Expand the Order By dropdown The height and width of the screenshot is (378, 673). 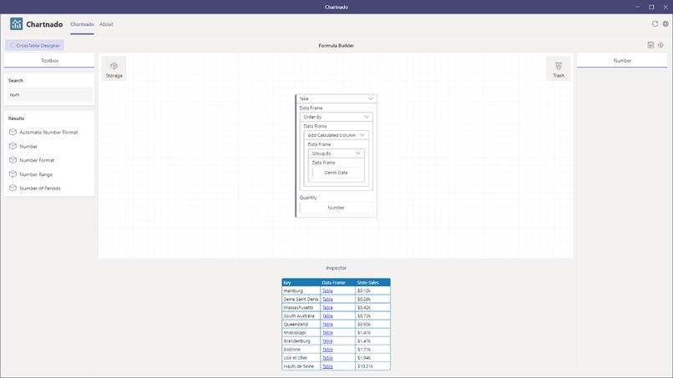pos(366,117)
